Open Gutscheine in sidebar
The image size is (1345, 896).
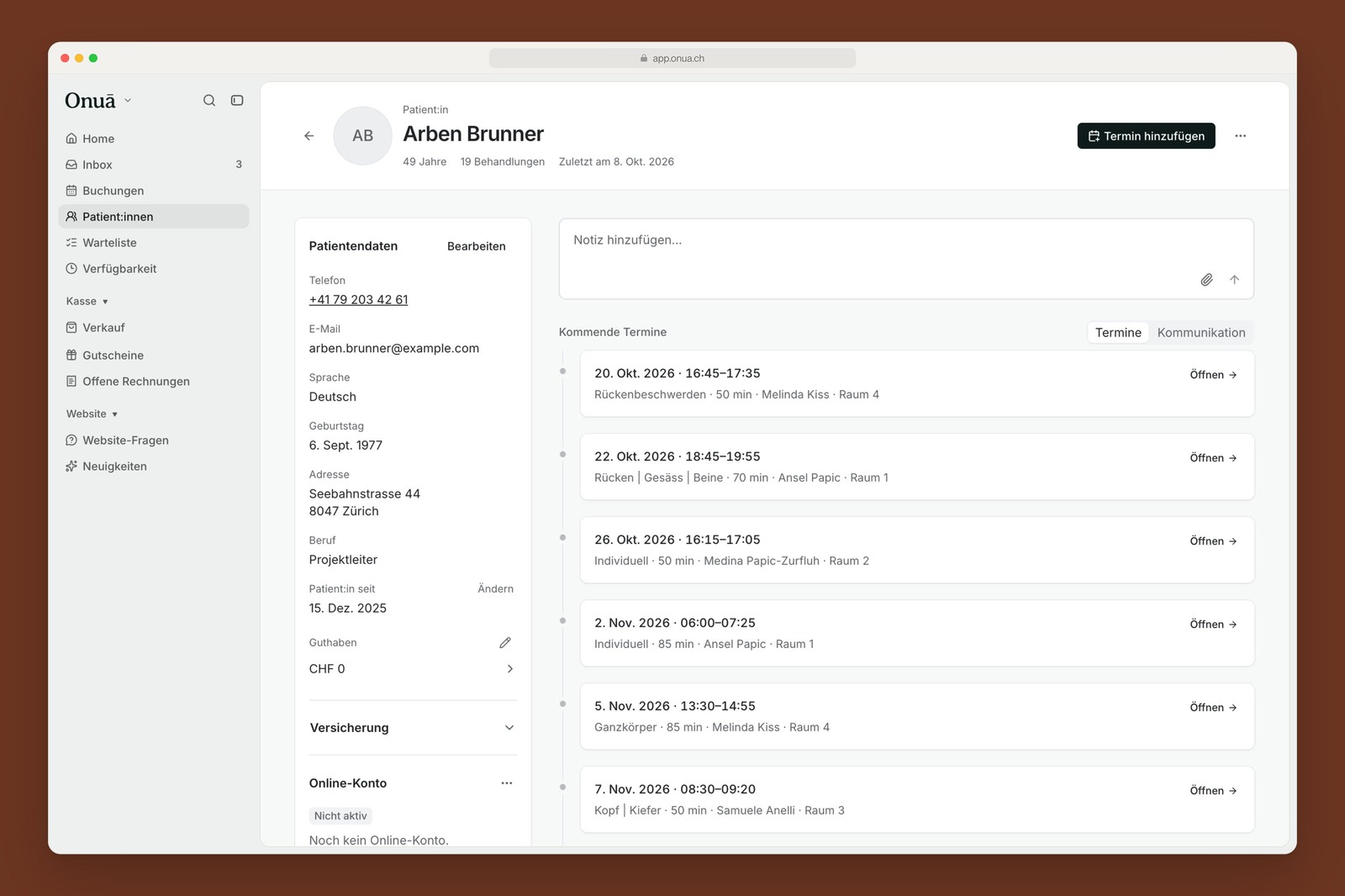coord(154,355)
